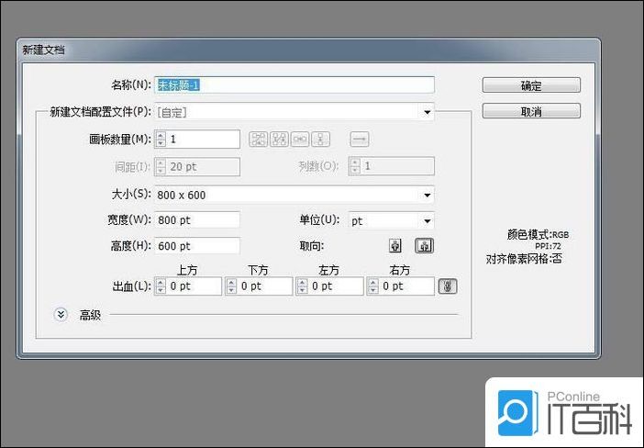Viewport: 644px width, 448px height.
Task: Select the Arrange by Row layout icon
Action: pos(300,140)
